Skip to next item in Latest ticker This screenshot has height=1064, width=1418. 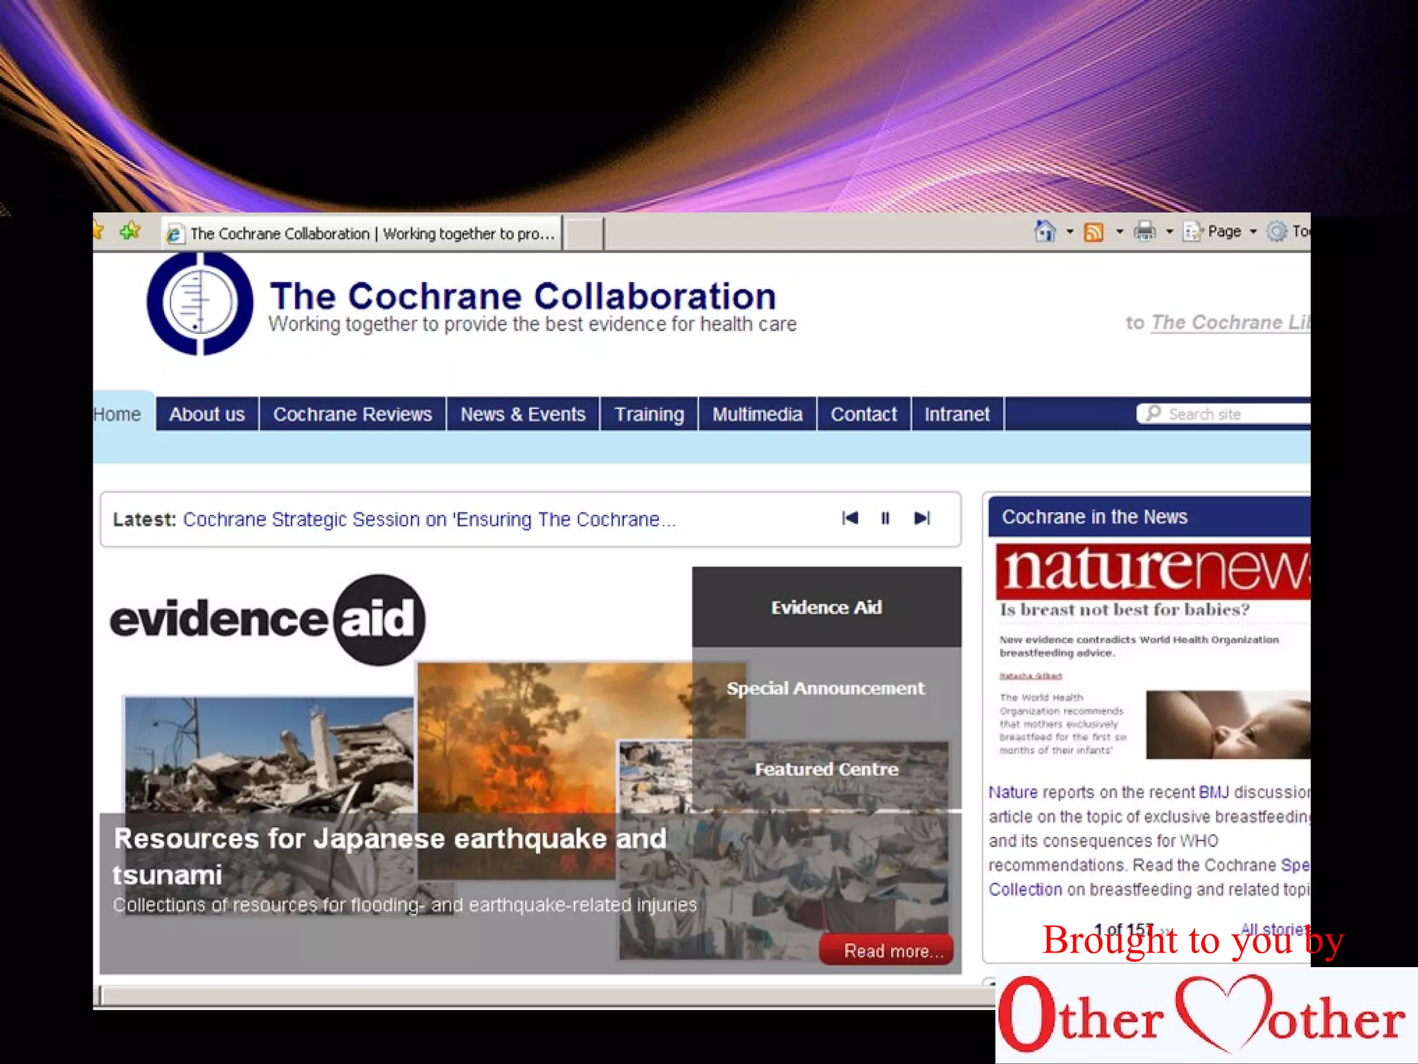click(x=922, y=518)
